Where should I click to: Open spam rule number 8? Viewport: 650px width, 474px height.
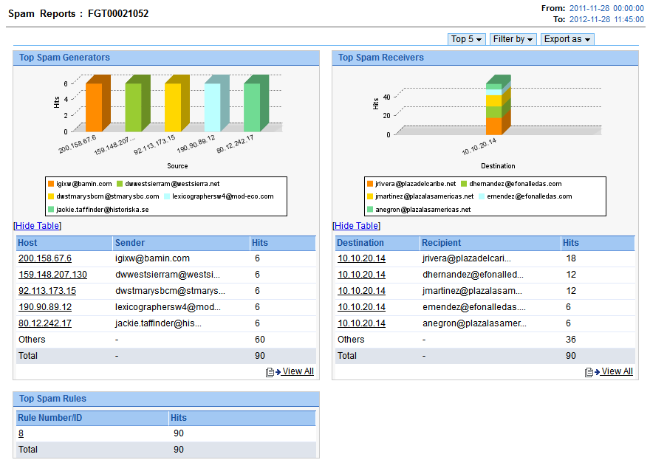point(21,433)
